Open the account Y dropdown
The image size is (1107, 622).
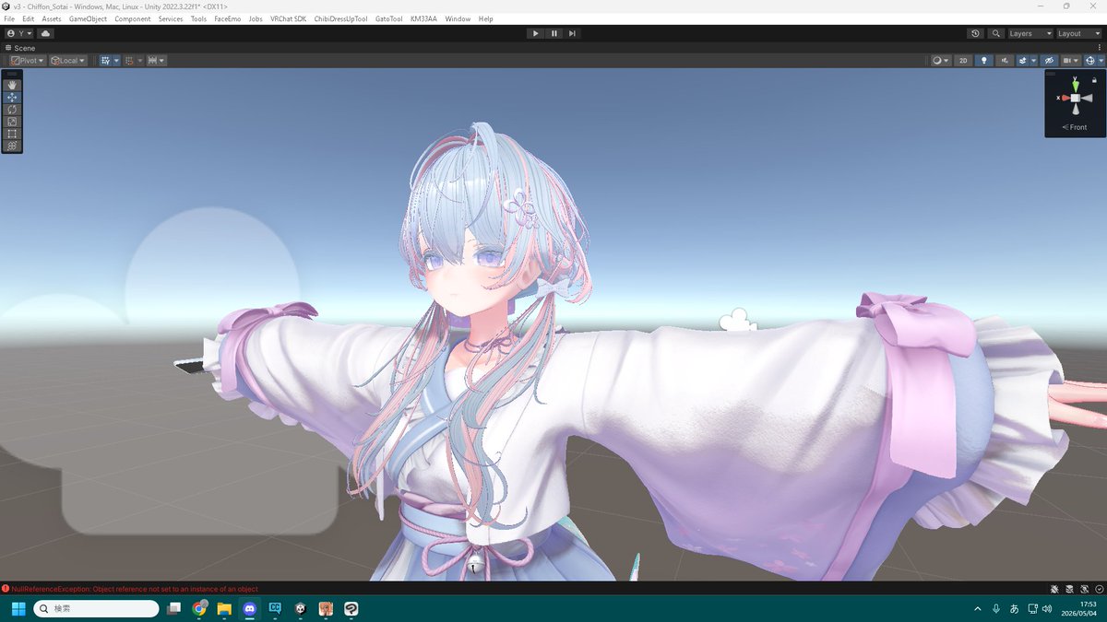(x=19, y=33)
